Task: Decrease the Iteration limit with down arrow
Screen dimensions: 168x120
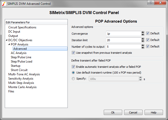Action: [x=143, y=41]
